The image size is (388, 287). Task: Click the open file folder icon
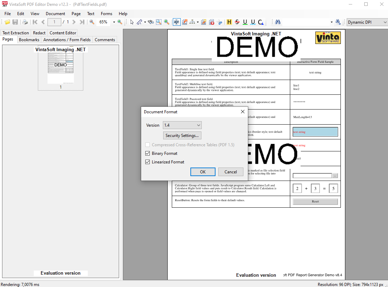pyautogui.click(x=7, y=22)
